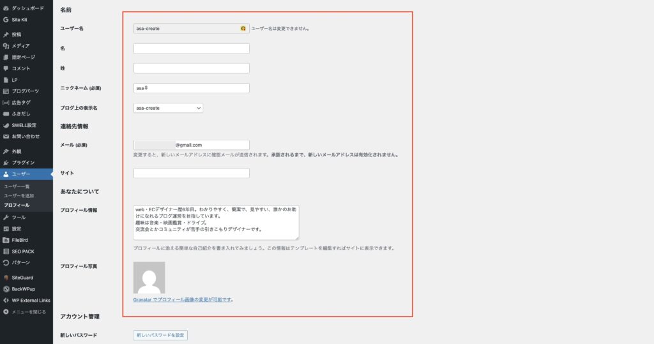Open the プラグイン plug icon
Viewport: 654px width, 344px height.
coord(6,163)
